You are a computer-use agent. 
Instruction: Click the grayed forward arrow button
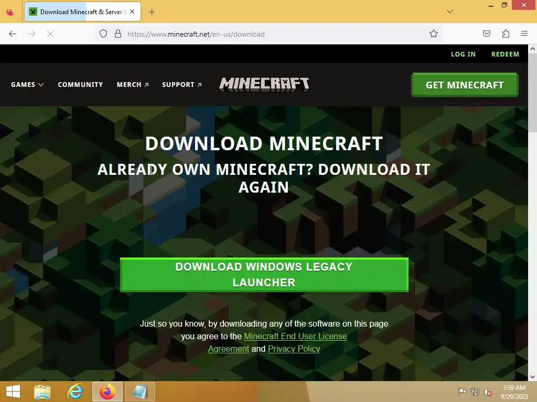[31, 34]
